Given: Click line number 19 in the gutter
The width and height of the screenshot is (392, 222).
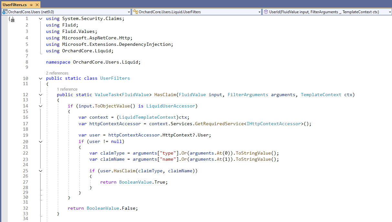Looking at the screenshot, I should click(26, 135).
